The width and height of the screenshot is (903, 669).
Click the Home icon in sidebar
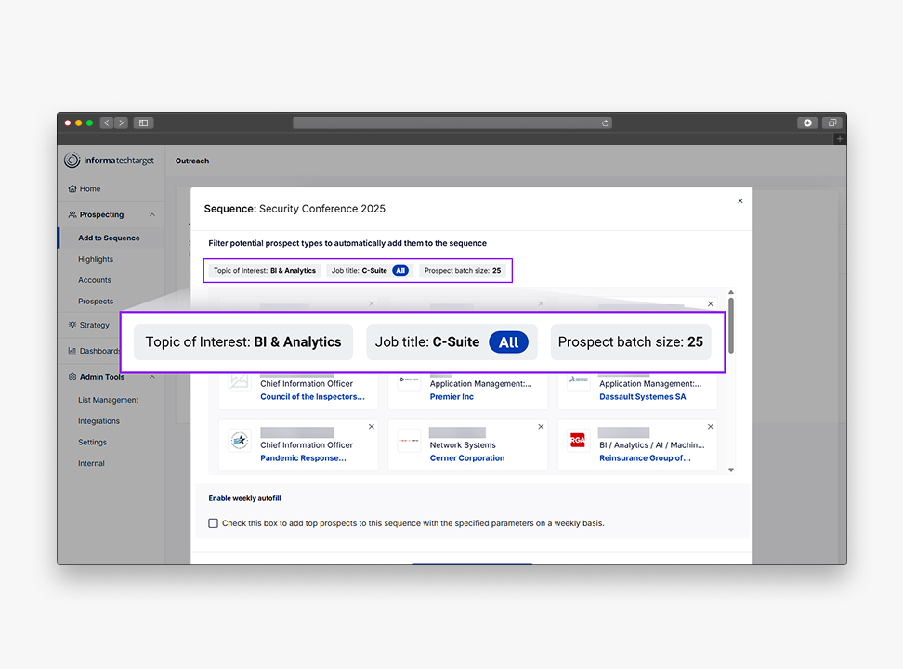(x=72, y=189)
